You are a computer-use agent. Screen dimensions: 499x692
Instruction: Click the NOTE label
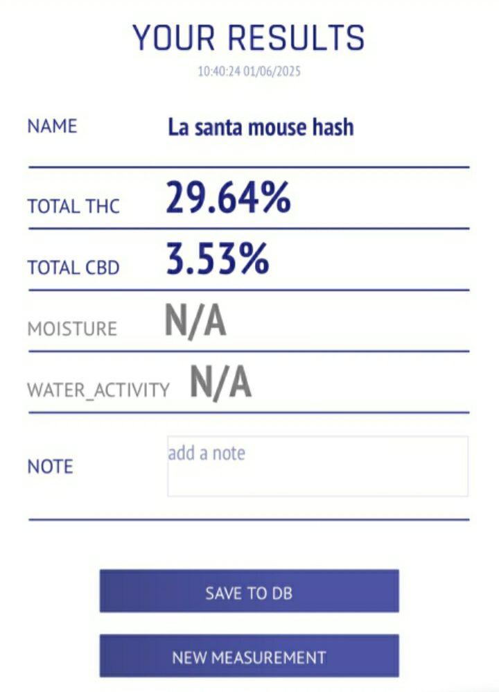[50, 467]
